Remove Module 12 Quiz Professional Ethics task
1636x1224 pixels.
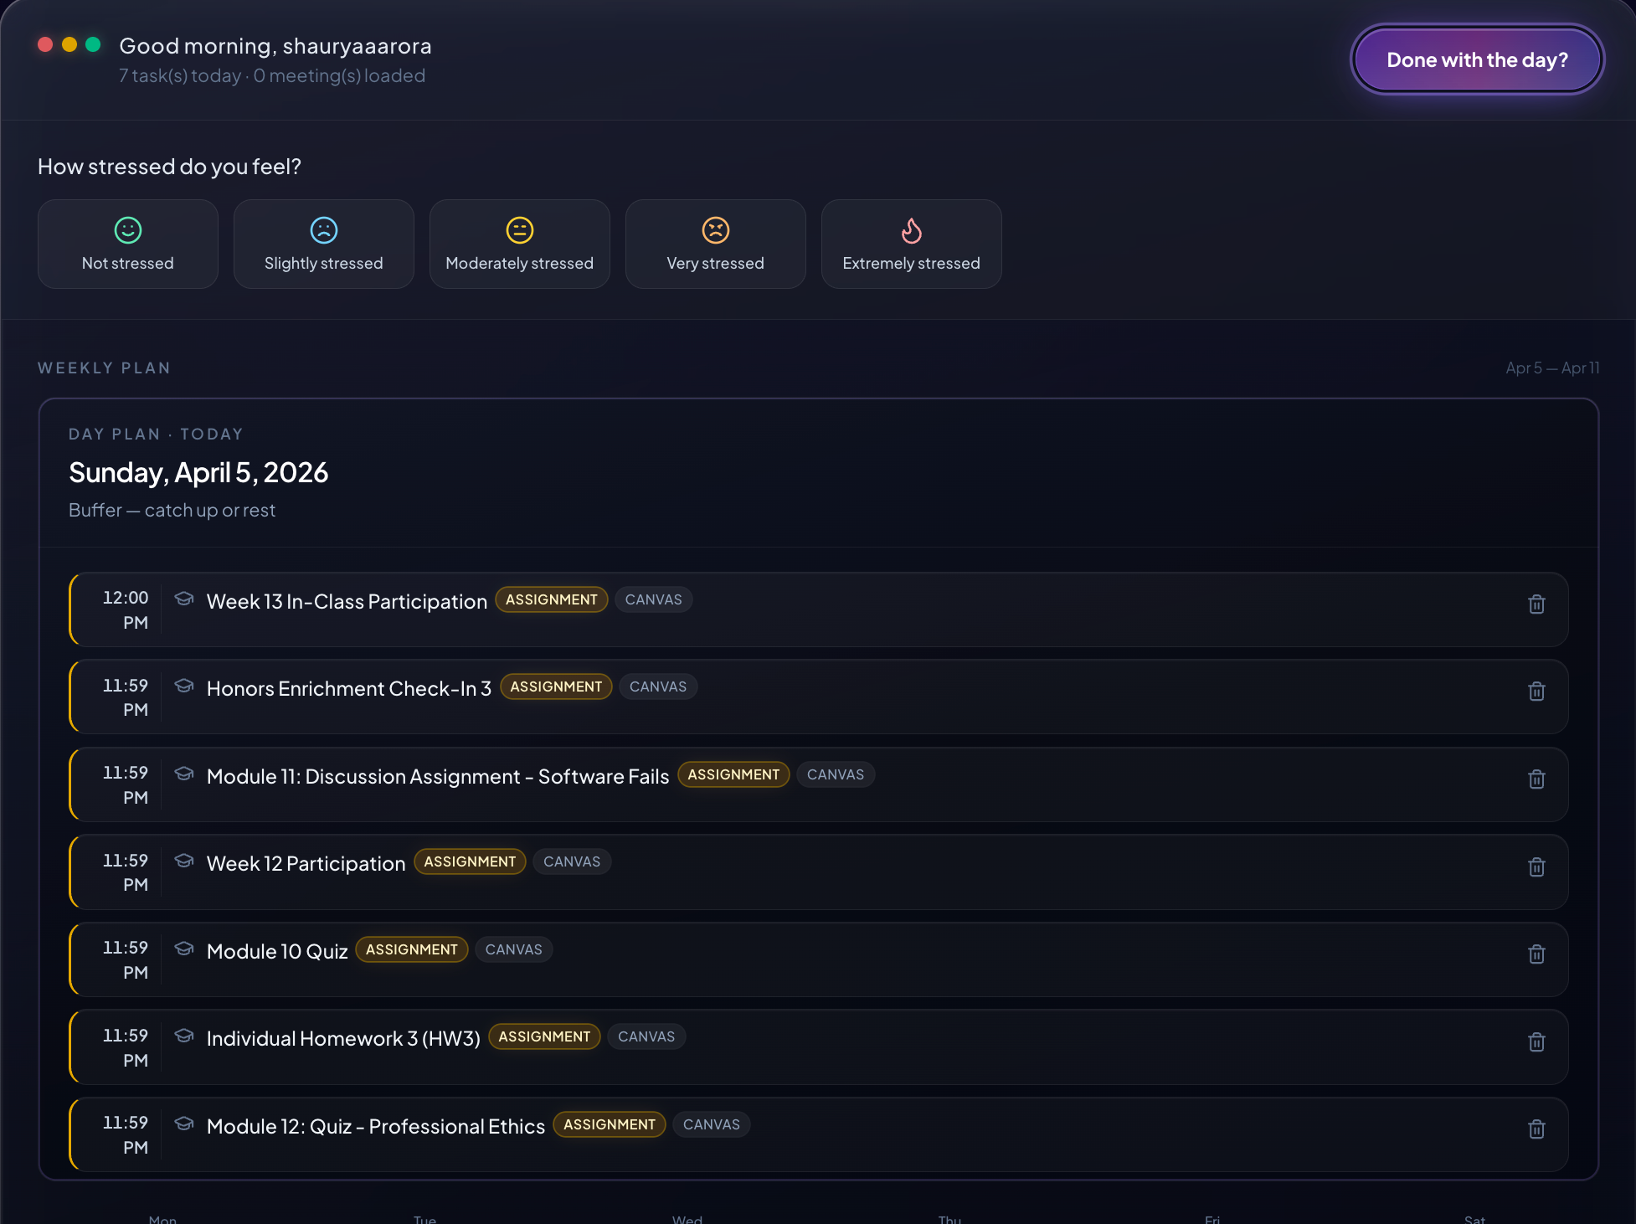click(x=1536, y=1129)
